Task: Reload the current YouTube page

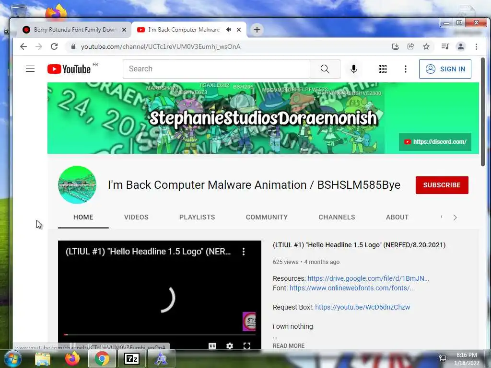Action: 54,46
